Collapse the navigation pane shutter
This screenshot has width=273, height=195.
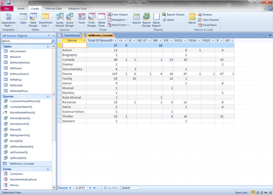point(54,36)
